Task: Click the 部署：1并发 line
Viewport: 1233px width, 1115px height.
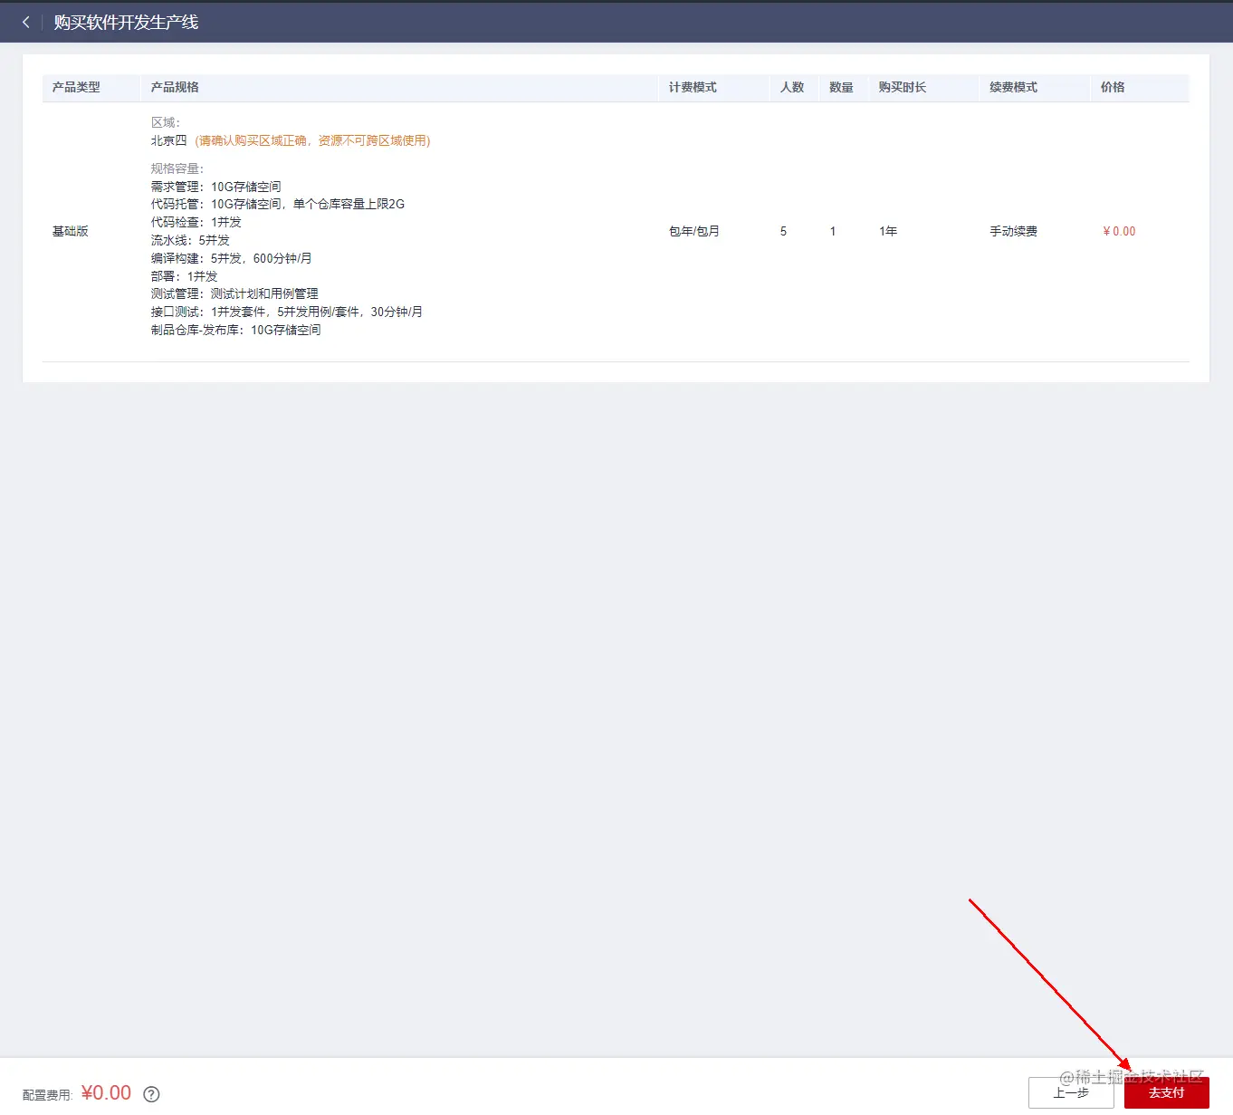Action: (x=184, y=276)
